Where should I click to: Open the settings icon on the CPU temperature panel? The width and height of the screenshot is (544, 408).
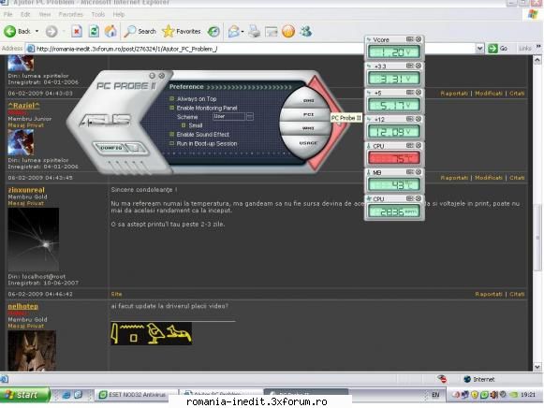point(410,145)
